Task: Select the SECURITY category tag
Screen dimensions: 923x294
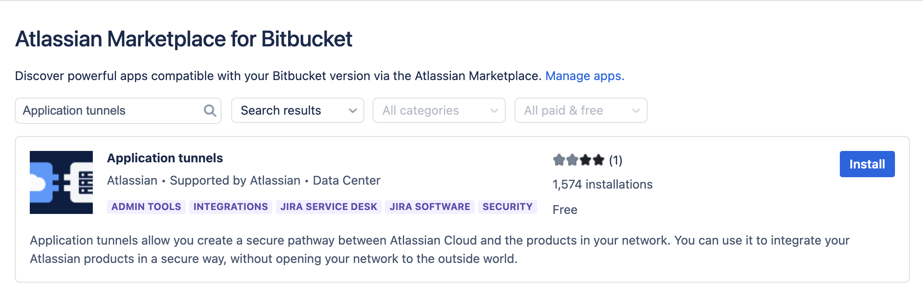Action: click(x=507, y=206)
